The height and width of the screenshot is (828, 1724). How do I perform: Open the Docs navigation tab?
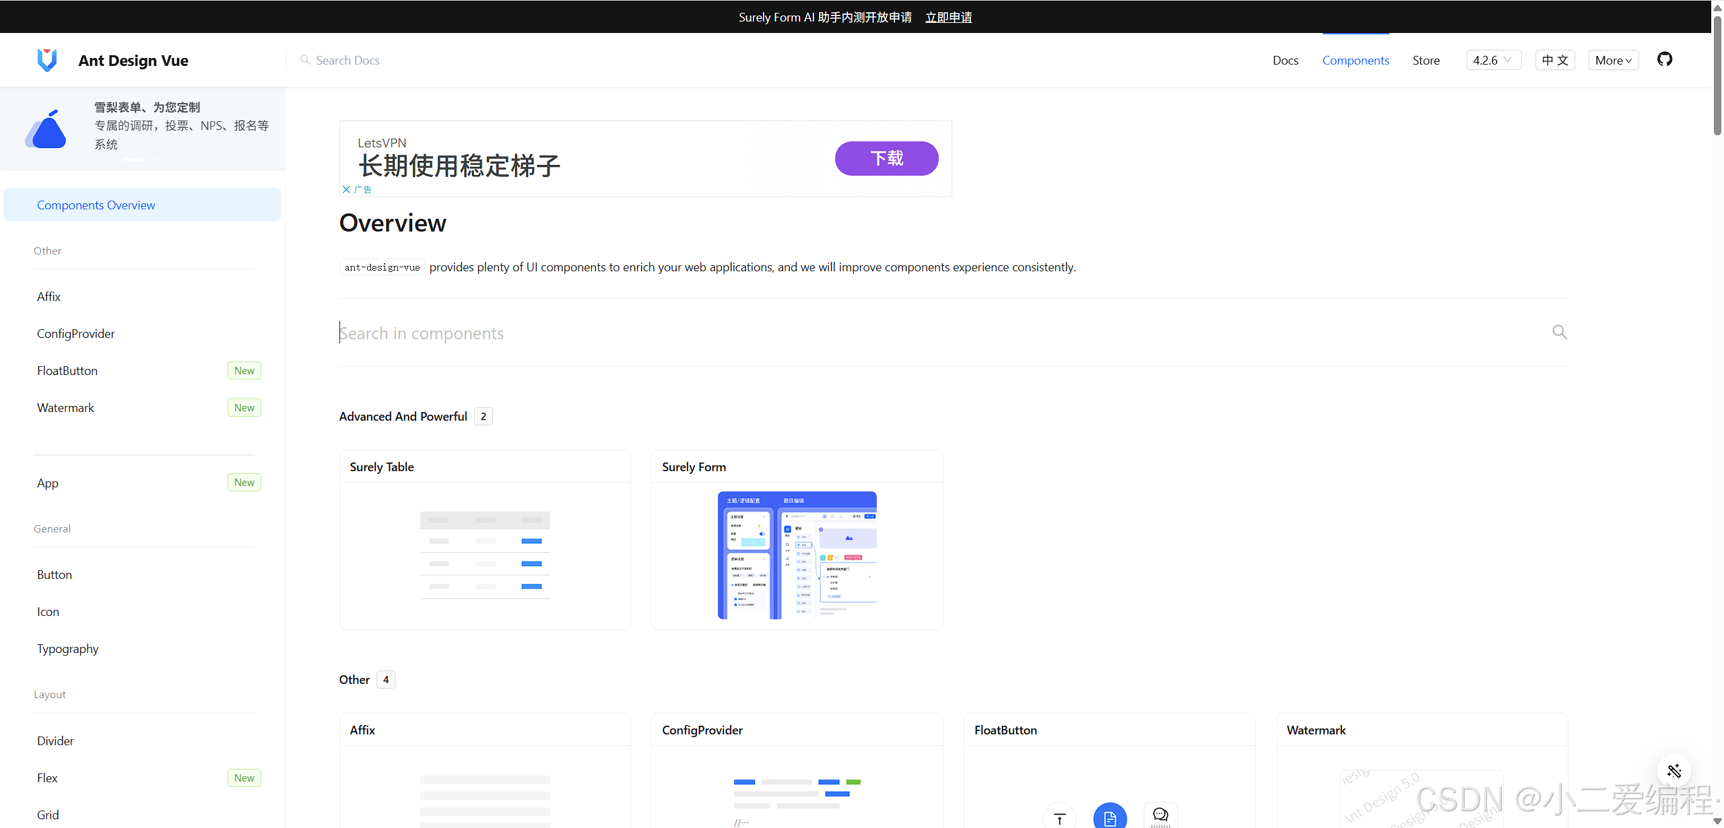(1285, 60)
